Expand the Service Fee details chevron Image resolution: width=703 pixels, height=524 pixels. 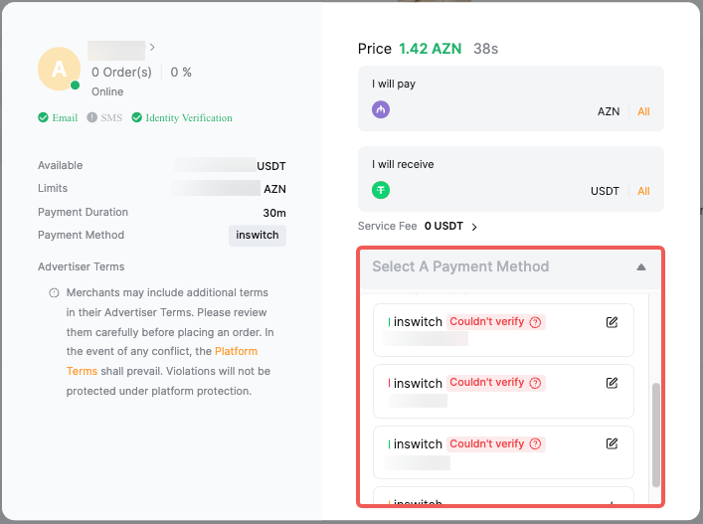click(474, 227)
